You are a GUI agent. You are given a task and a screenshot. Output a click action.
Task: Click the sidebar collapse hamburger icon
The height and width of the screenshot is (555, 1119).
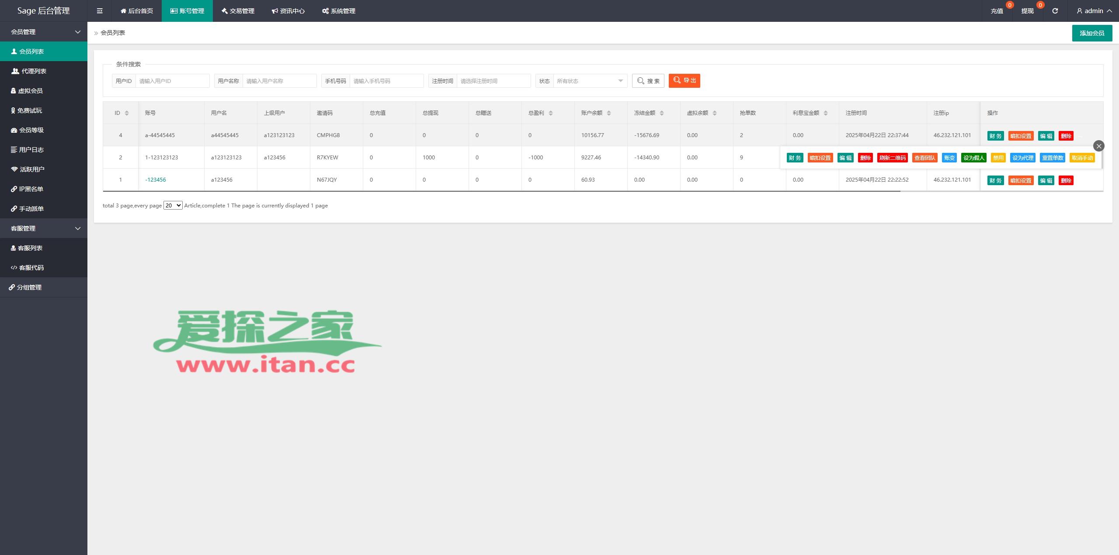coord(100,11)
